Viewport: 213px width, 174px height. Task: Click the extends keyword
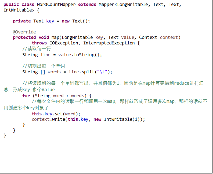point(87,5)
